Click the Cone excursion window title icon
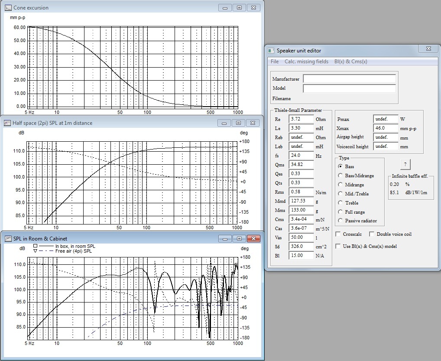 coord(8,7)
